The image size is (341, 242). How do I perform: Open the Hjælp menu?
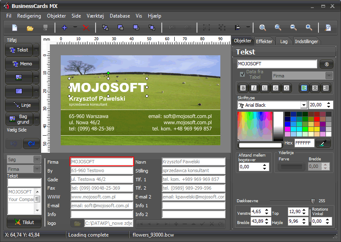(x=155, y=16)
